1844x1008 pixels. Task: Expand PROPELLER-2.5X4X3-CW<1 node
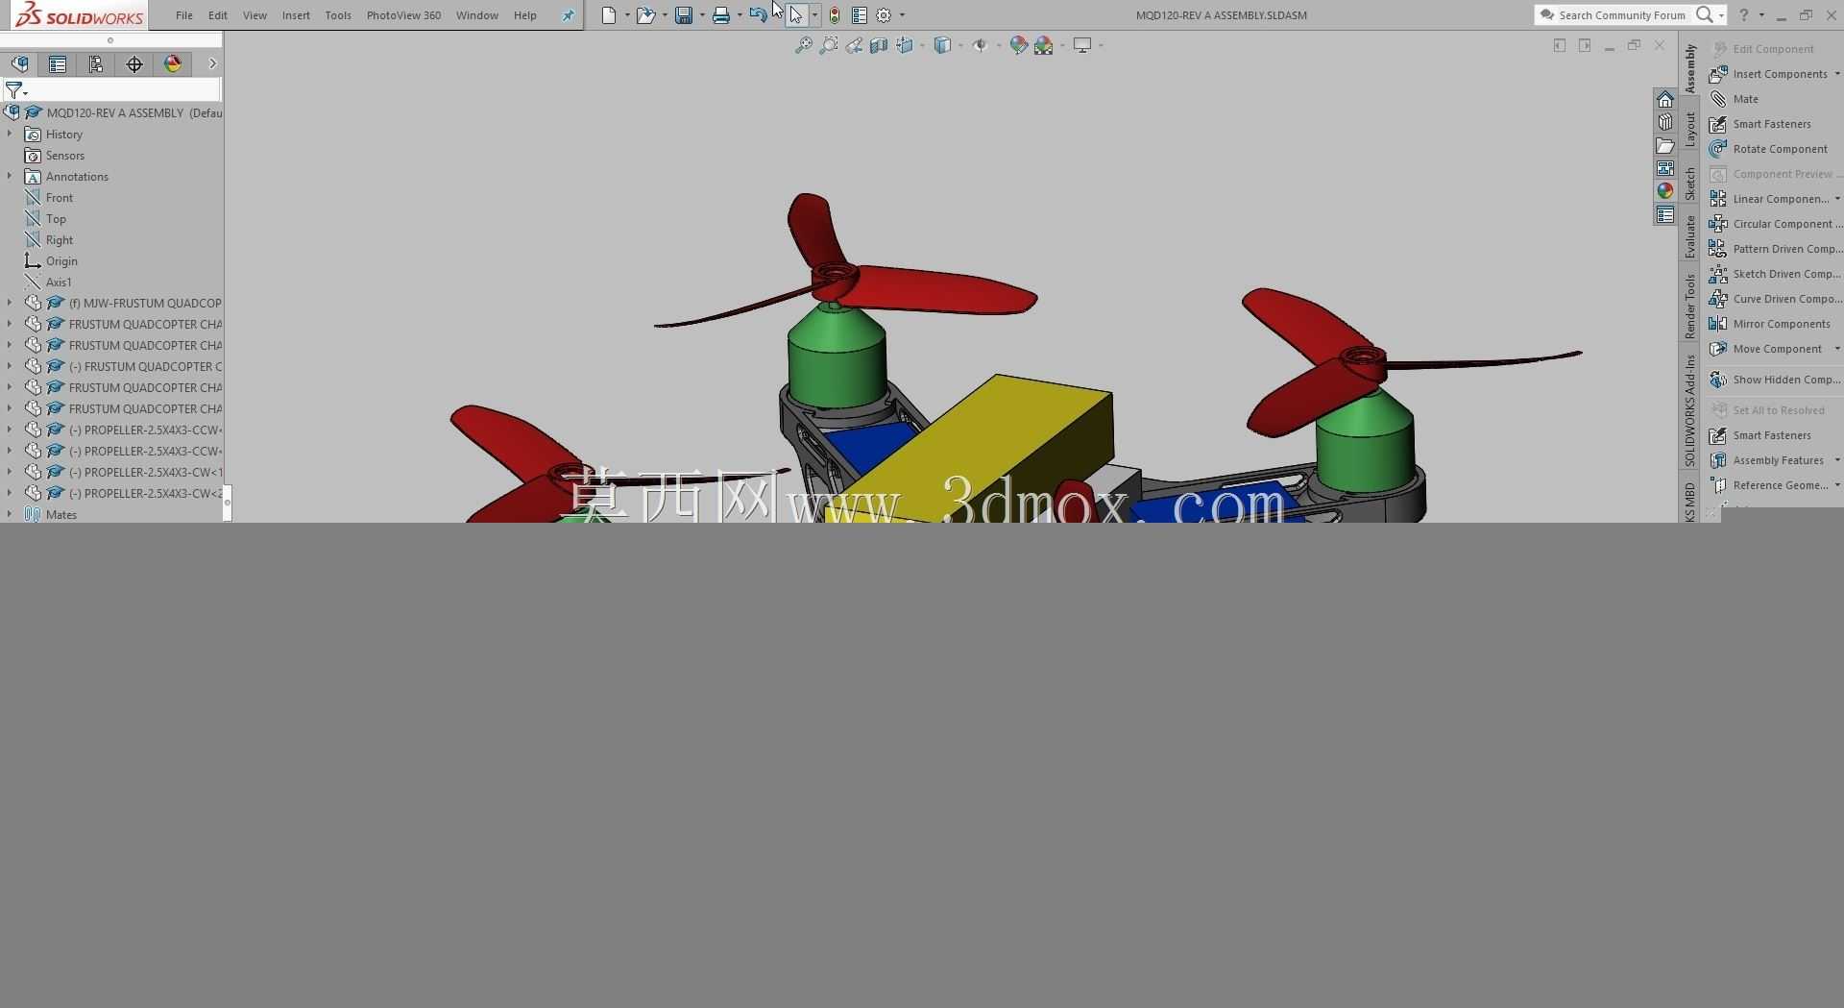10,472
